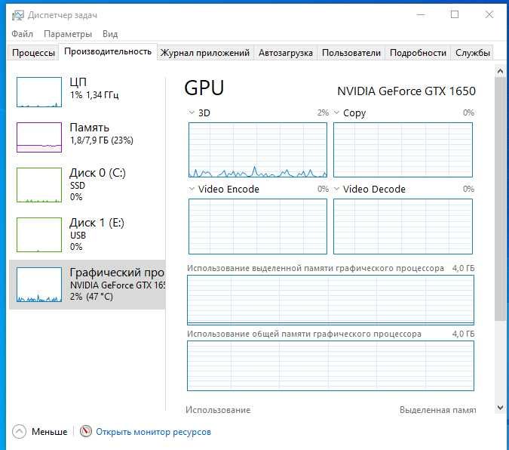Click the resource monitor icon
Image resolution: width=509 pixels, height=450 pixels.
pos(85,432)
